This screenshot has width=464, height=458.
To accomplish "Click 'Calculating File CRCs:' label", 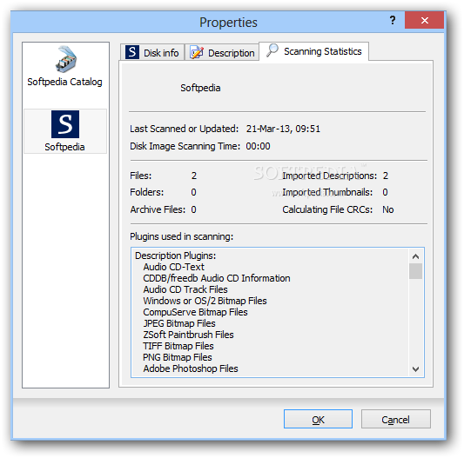I will pos(327,209).
